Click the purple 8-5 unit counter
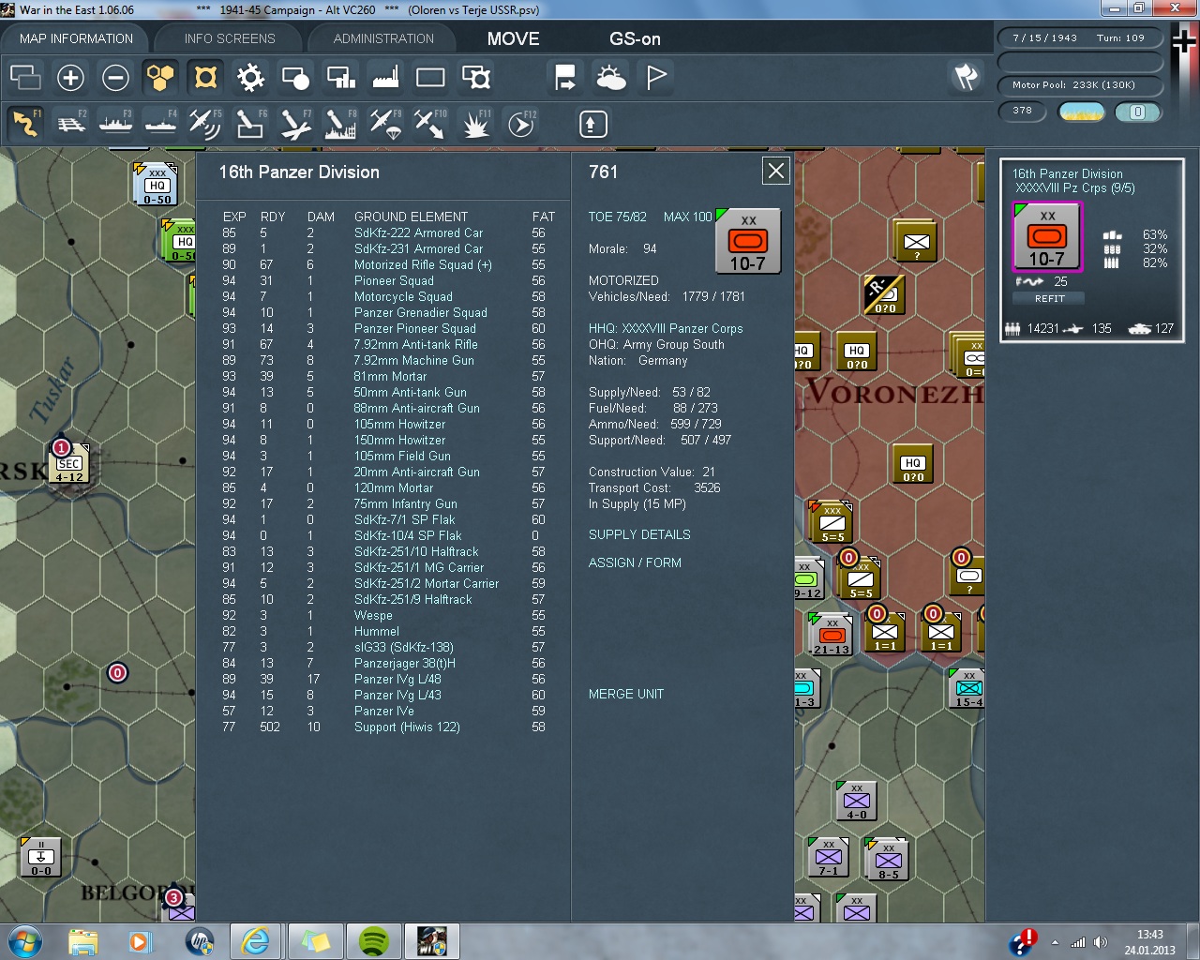The image size is (1200, 960). click(887, 860)
